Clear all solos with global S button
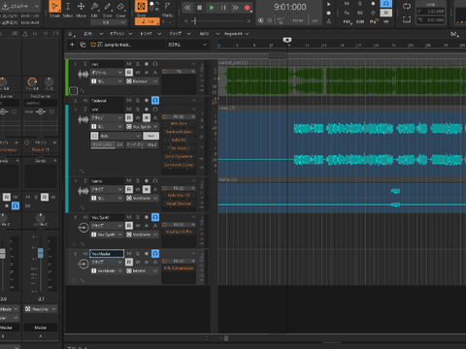The image size is (466, 349). pyautogui.click(x=359, y=4)
